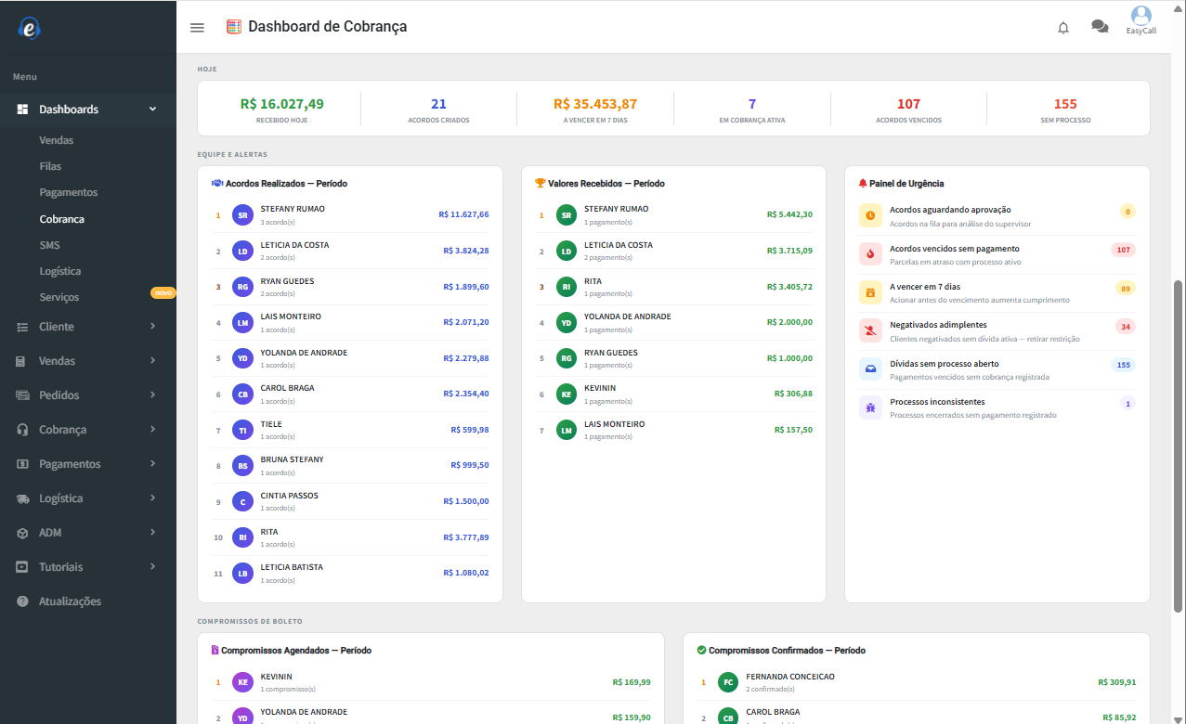1186x724 pixels.
Task: Click the Negativados adimplentes icon
Action: pyautogui.click(x=870, y=330)
